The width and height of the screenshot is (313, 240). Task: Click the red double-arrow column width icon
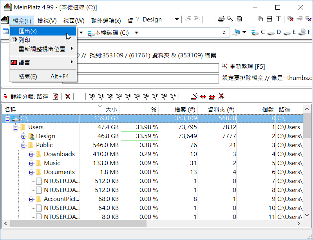click(203, 96)
